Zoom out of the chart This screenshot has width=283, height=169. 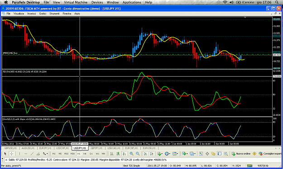click(x=138, y=154)
